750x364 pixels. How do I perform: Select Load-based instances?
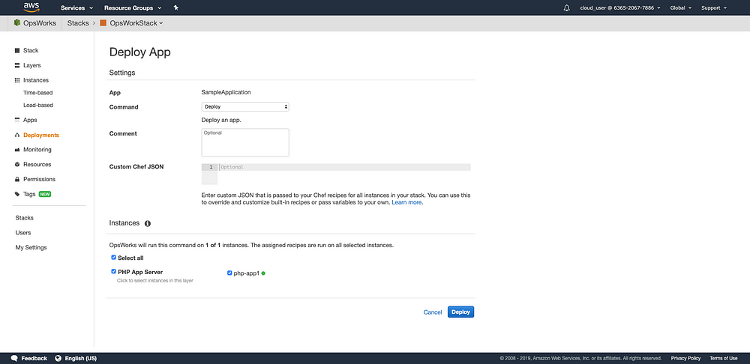coord(37,105)
